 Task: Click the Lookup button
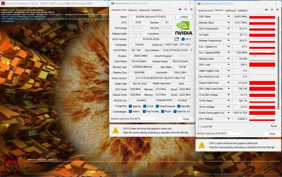(184, 17)
